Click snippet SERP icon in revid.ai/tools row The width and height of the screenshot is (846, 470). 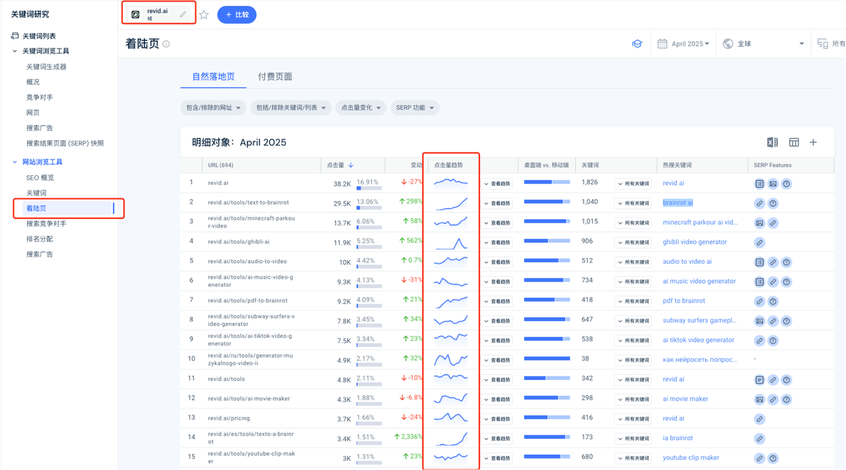point(759,380)
